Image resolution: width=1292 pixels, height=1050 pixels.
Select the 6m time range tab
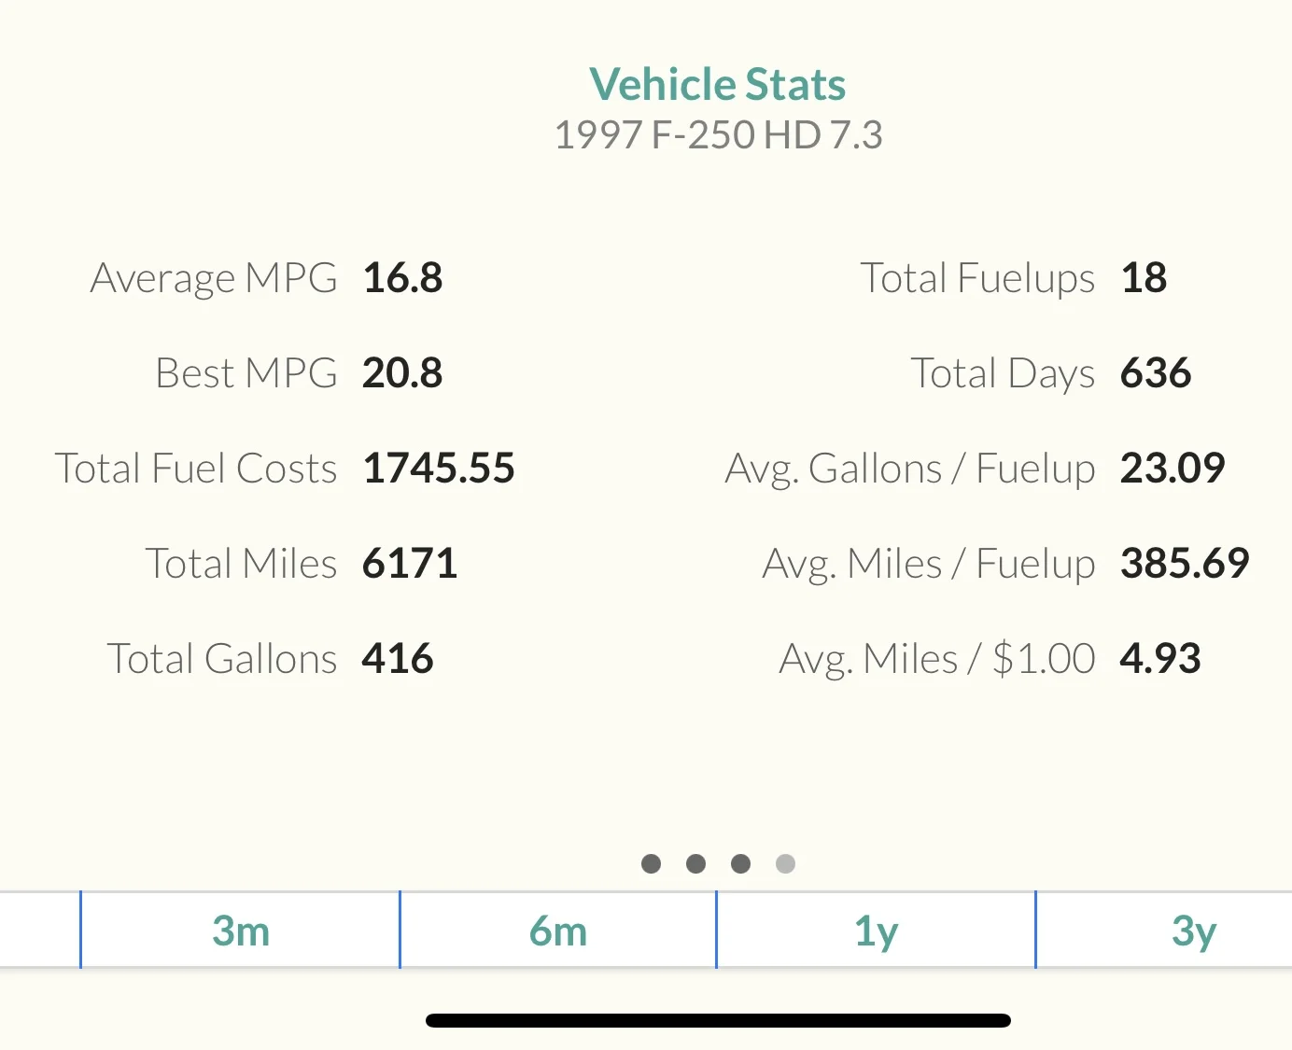(x=558, y=930)
